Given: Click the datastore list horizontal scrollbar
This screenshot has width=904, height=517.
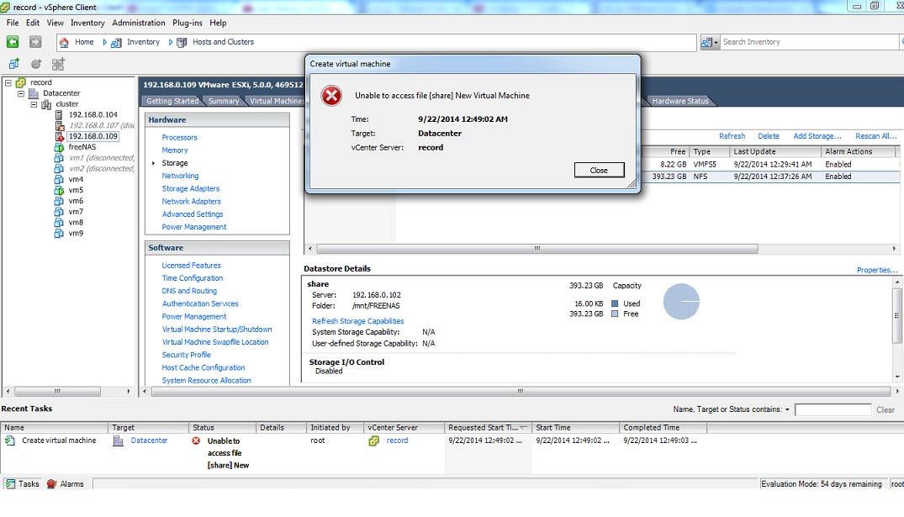Looking at the screenshot, I should [x=537, y=249].
